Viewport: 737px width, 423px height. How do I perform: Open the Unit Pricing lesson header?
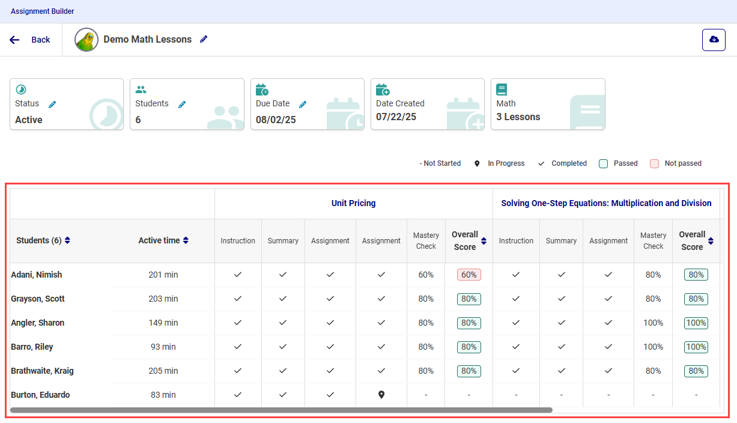pyautogui.click(x=353, y=203)
